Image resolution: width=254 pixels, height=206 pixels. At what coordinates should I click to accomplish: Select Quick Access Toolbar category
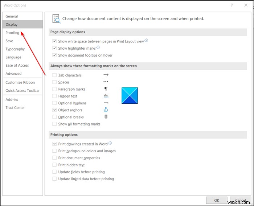(x=22, y=91)
